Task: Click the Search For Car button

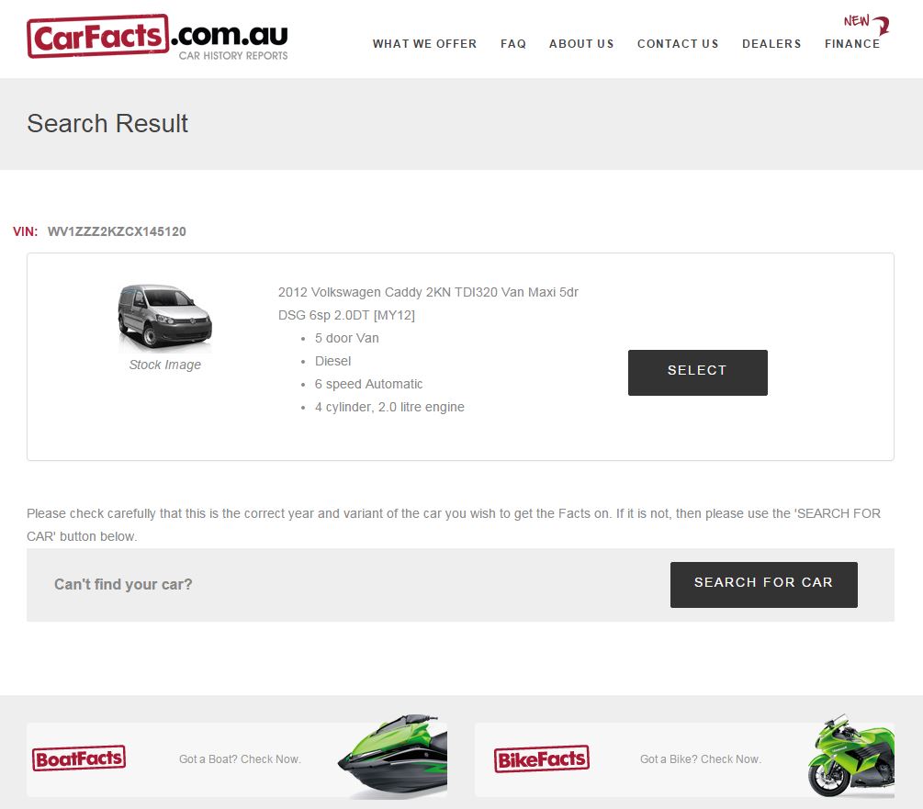Action: (x=763, y=584)
